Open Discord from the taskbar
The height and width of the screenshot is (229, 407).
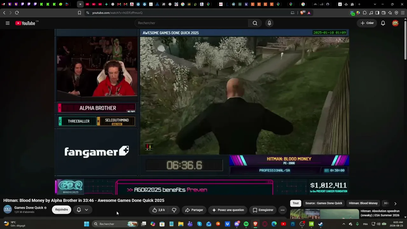(237, 224)
